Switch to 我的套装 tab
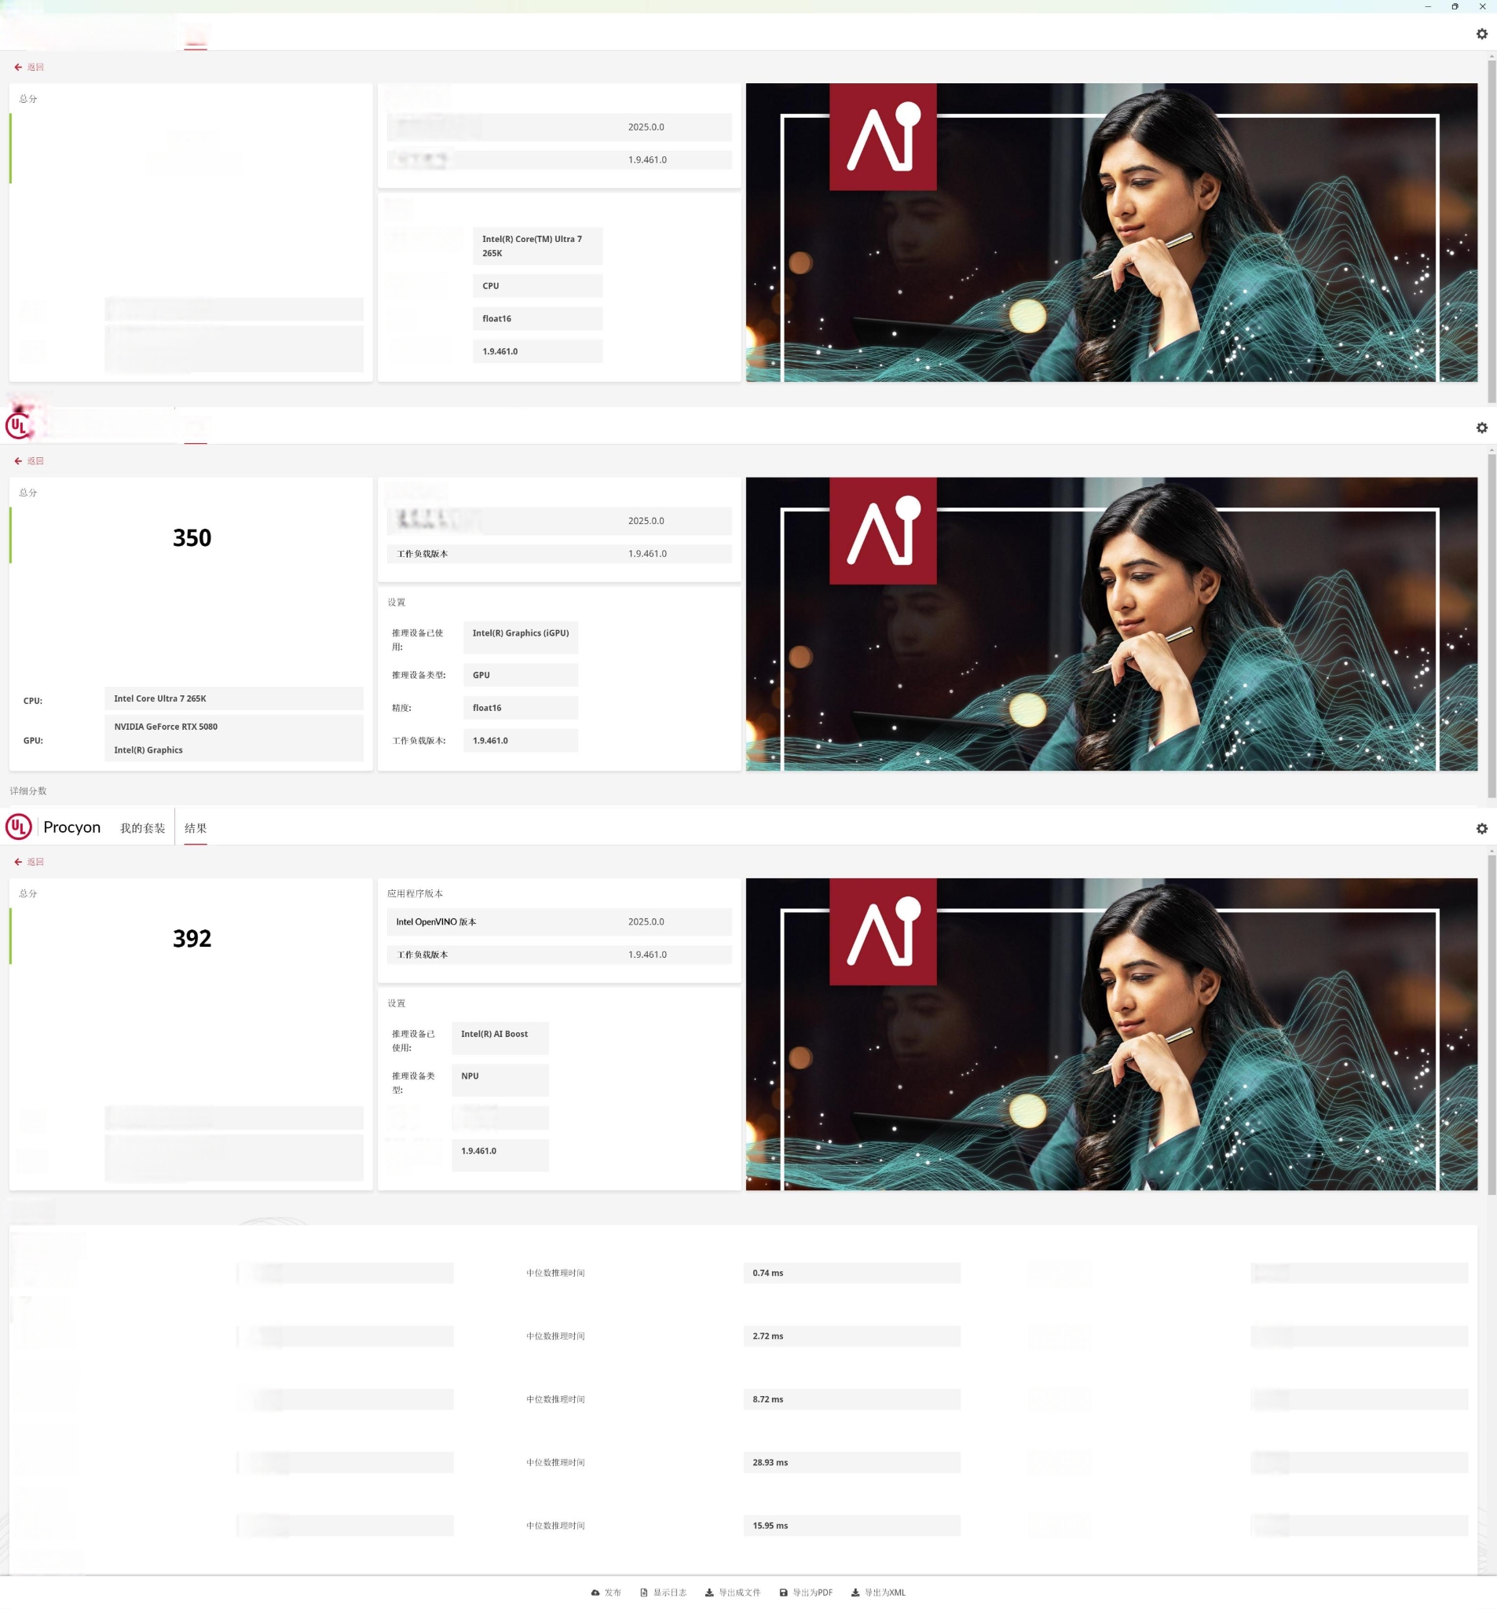The width and height of the screenshot is (1497, 1609). tap(142, 828)
